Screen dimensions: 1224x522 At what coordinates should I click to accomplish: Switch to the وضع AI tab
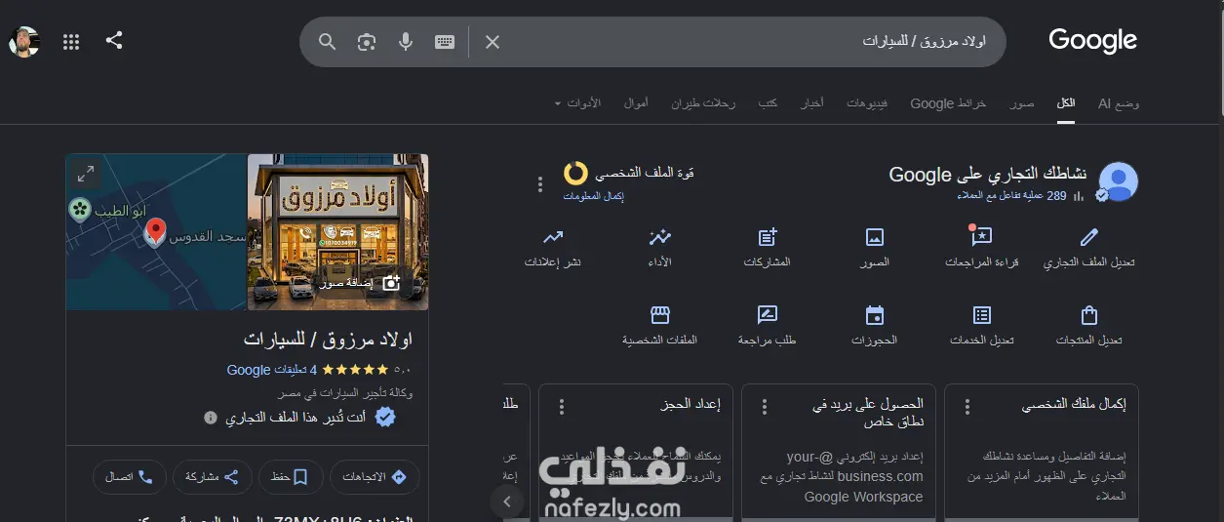(1119, 102)
